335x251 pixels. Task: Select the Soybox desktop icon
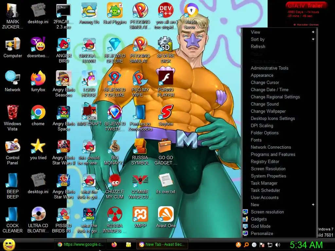click(166, 115)
